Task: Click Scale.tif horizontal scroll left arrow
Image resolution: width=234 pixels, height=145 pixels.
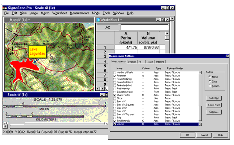Action: point(5,126)
